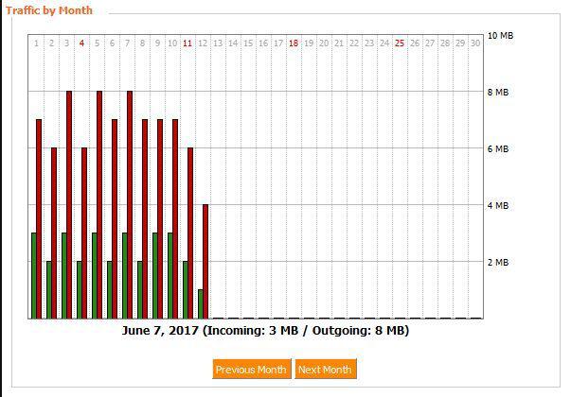Select day 12 red outgoing bar
Screen dimensions: 571x397
point(205,262)
